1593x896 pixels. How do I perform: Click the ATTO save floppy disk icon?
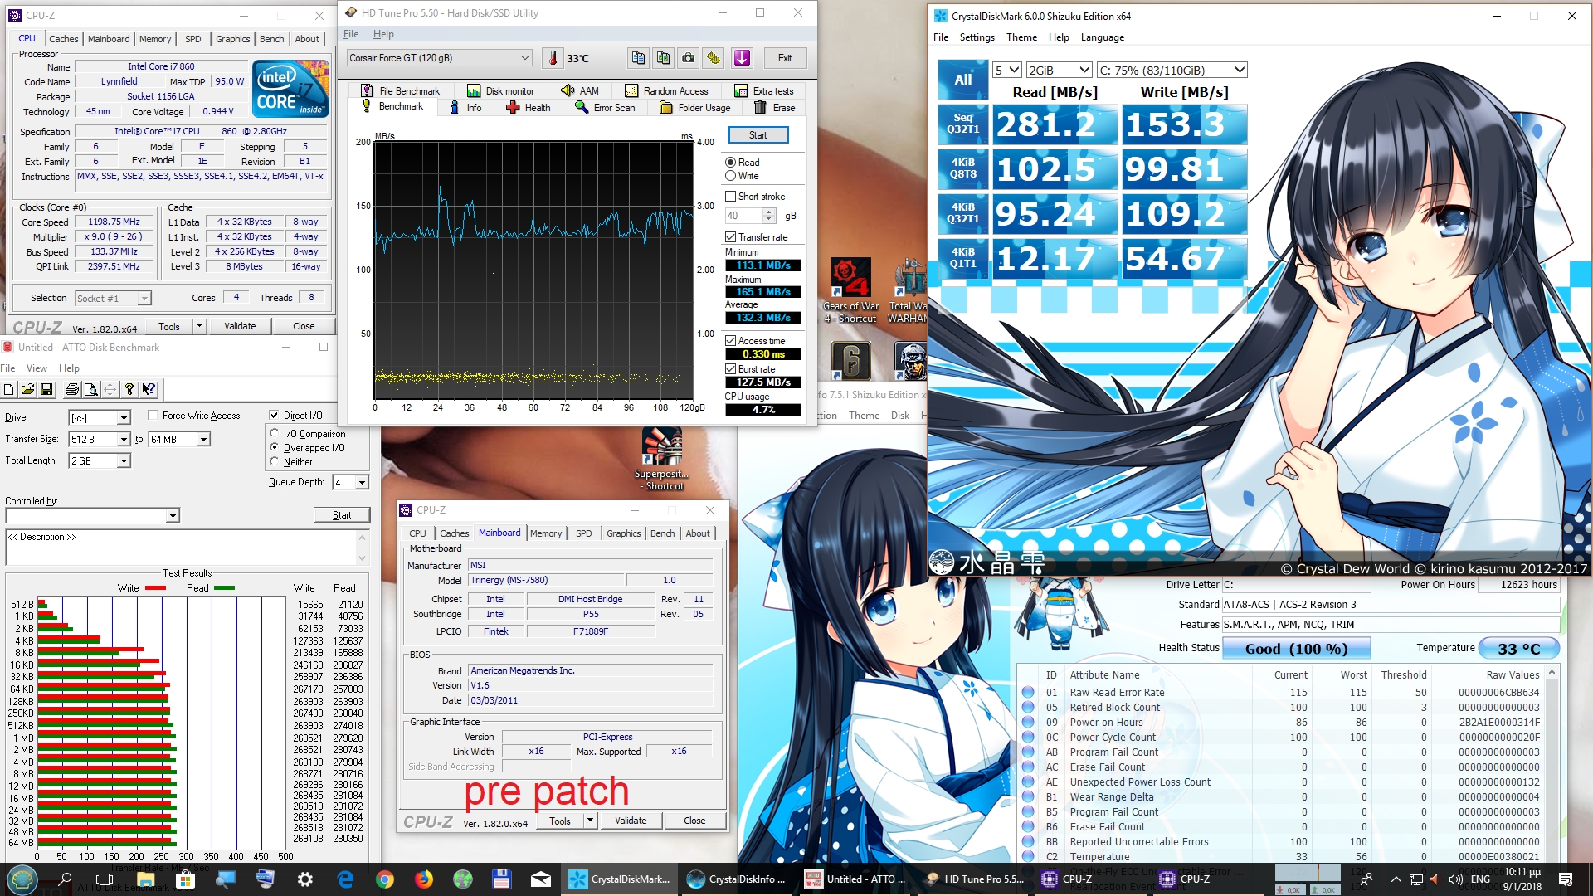pos(46,389)
